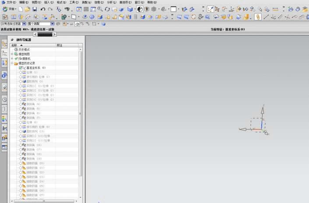Toggle the 倒斜角 (4) feature checkbox

21,104
